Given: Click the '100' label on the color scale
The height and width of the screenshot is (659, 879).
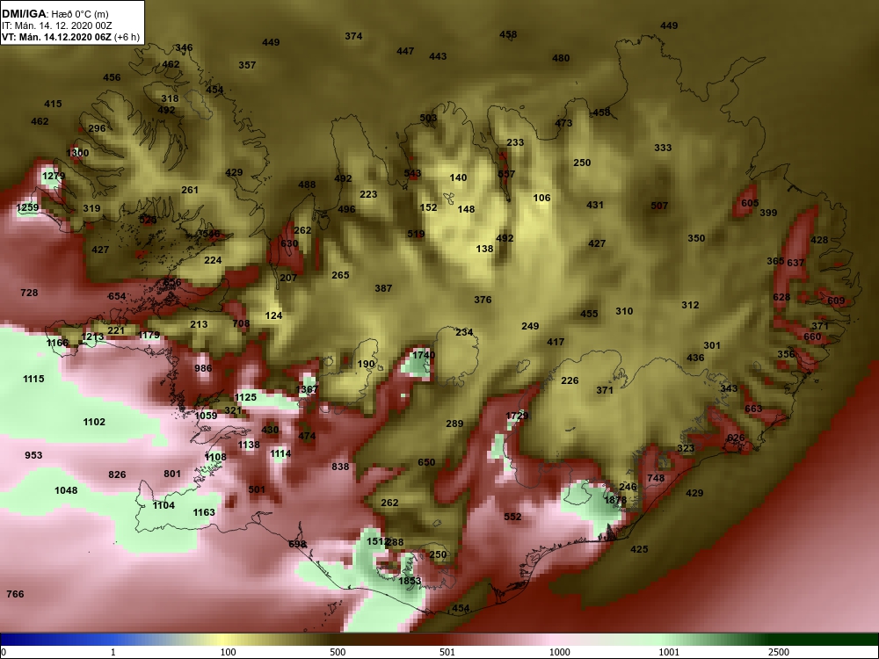Looking at the screenshot, I should (x=228, y=652).
